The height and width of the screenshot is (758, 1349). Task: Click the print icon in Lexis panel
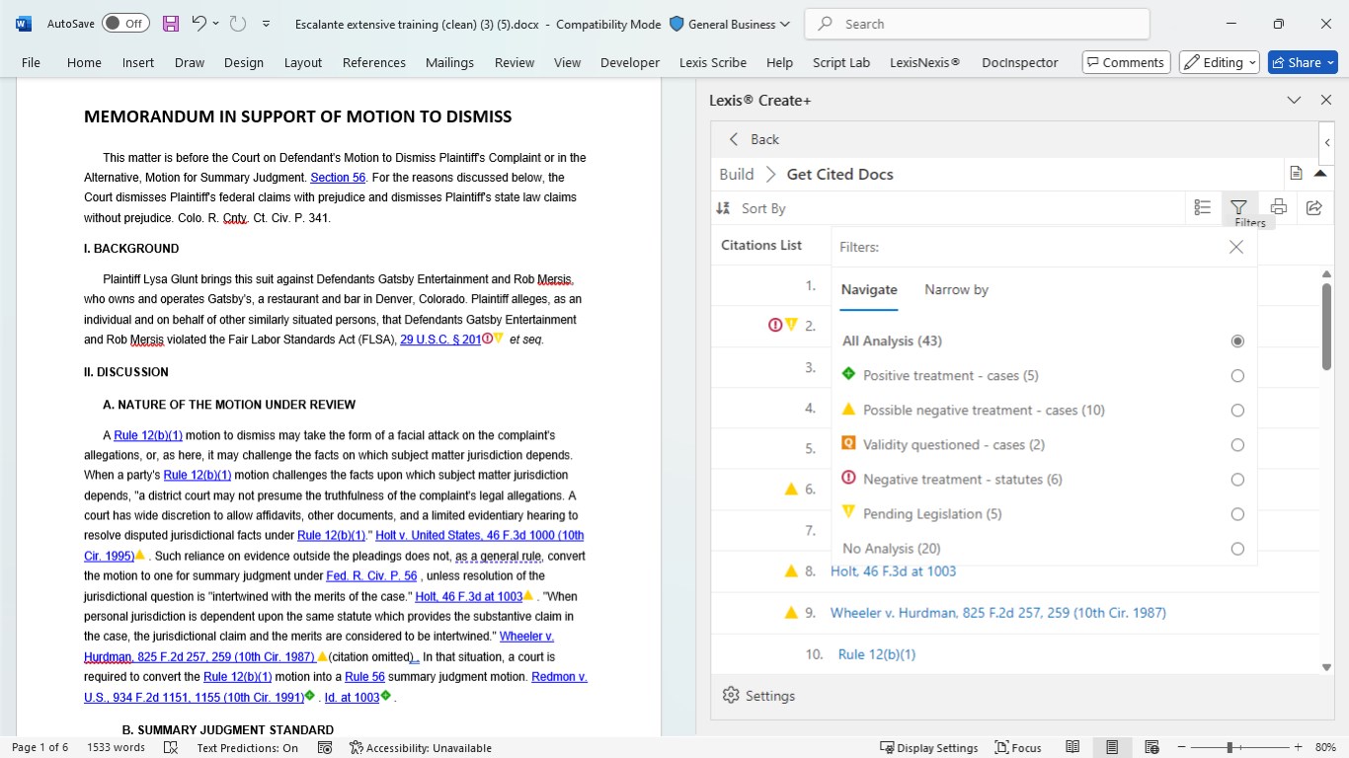click(x=1278, y=207)
